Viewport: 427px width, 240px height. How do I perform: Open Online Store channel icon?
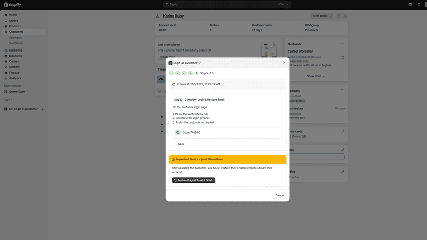pos(6,92)
